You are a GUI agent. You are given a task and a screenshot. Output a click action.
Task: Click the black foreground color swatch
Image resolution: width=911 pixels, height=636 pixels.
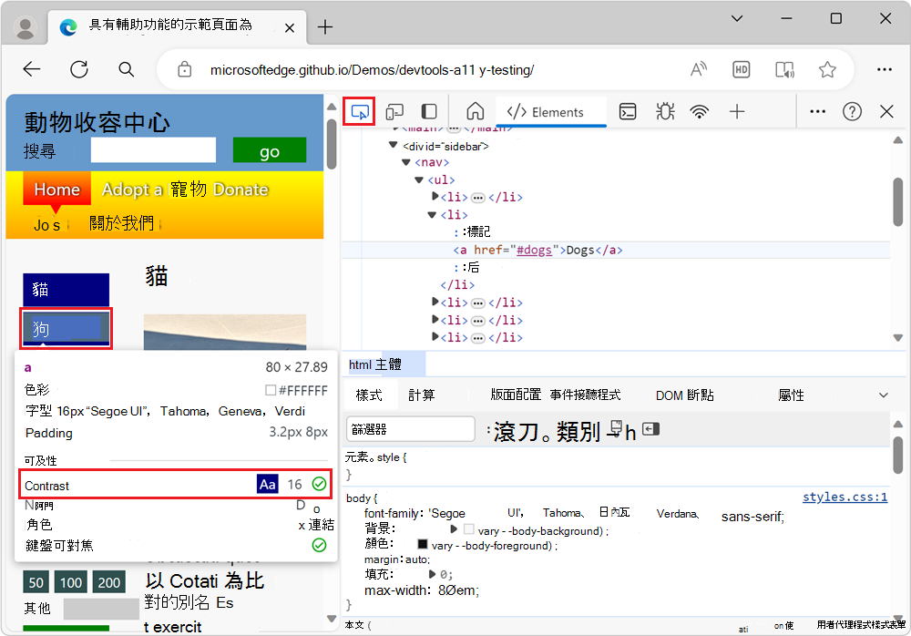coord(423,544)
